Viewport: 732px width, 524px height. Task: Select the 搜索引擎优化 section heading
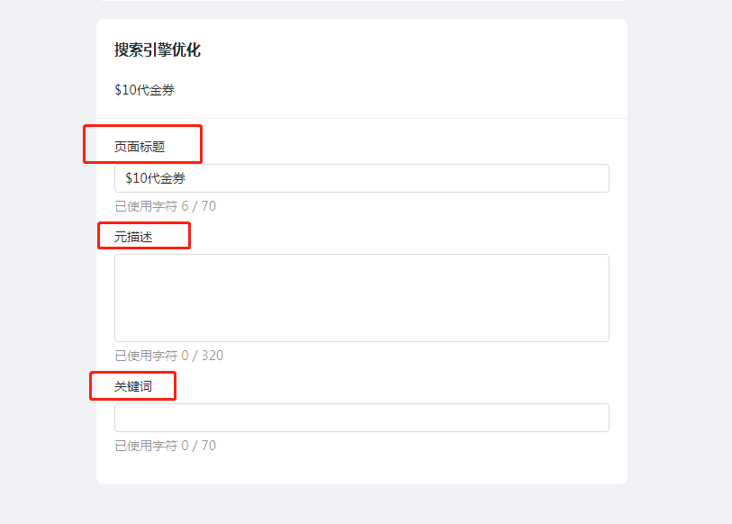158,50
